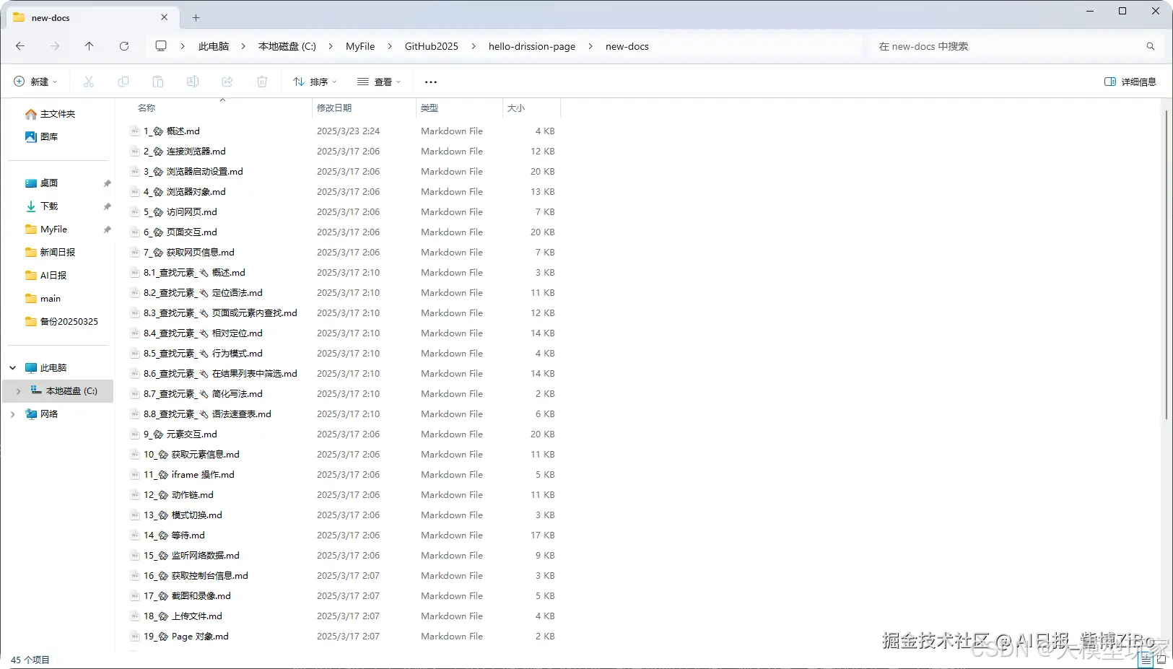Click the vertical scrollbar of file list

(1167, 265)
